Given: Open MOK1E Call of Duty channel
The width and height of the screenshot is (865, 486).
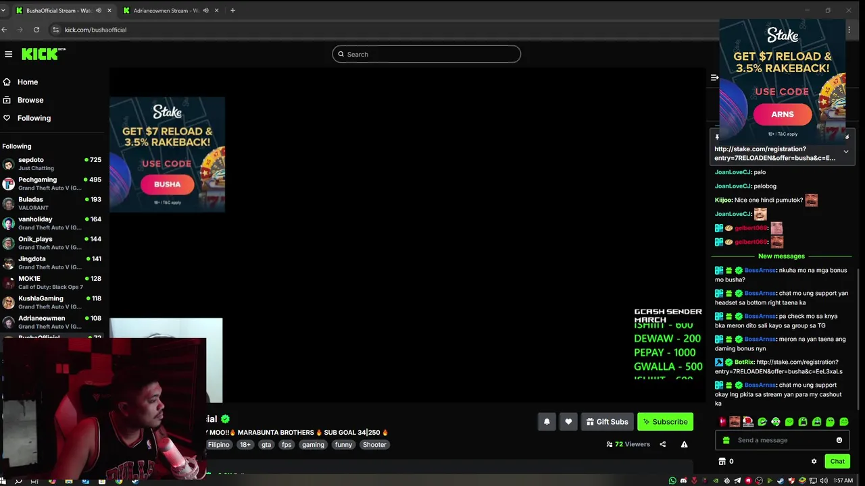Looking at the screenshot, I should (51, 283).
